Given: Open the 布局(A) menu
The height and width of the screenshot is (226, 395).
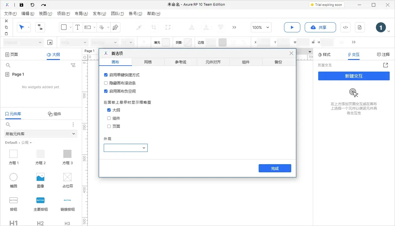Looking at the screenshot, I should coord(81,13).
